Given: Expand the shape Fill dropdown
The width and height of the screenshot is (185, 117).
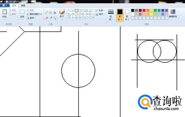Looking at the screenshot, I should click(100, 14).
